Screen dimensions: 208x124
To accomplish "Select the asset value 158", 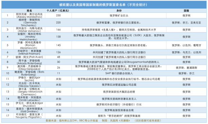I will point(58,37).
